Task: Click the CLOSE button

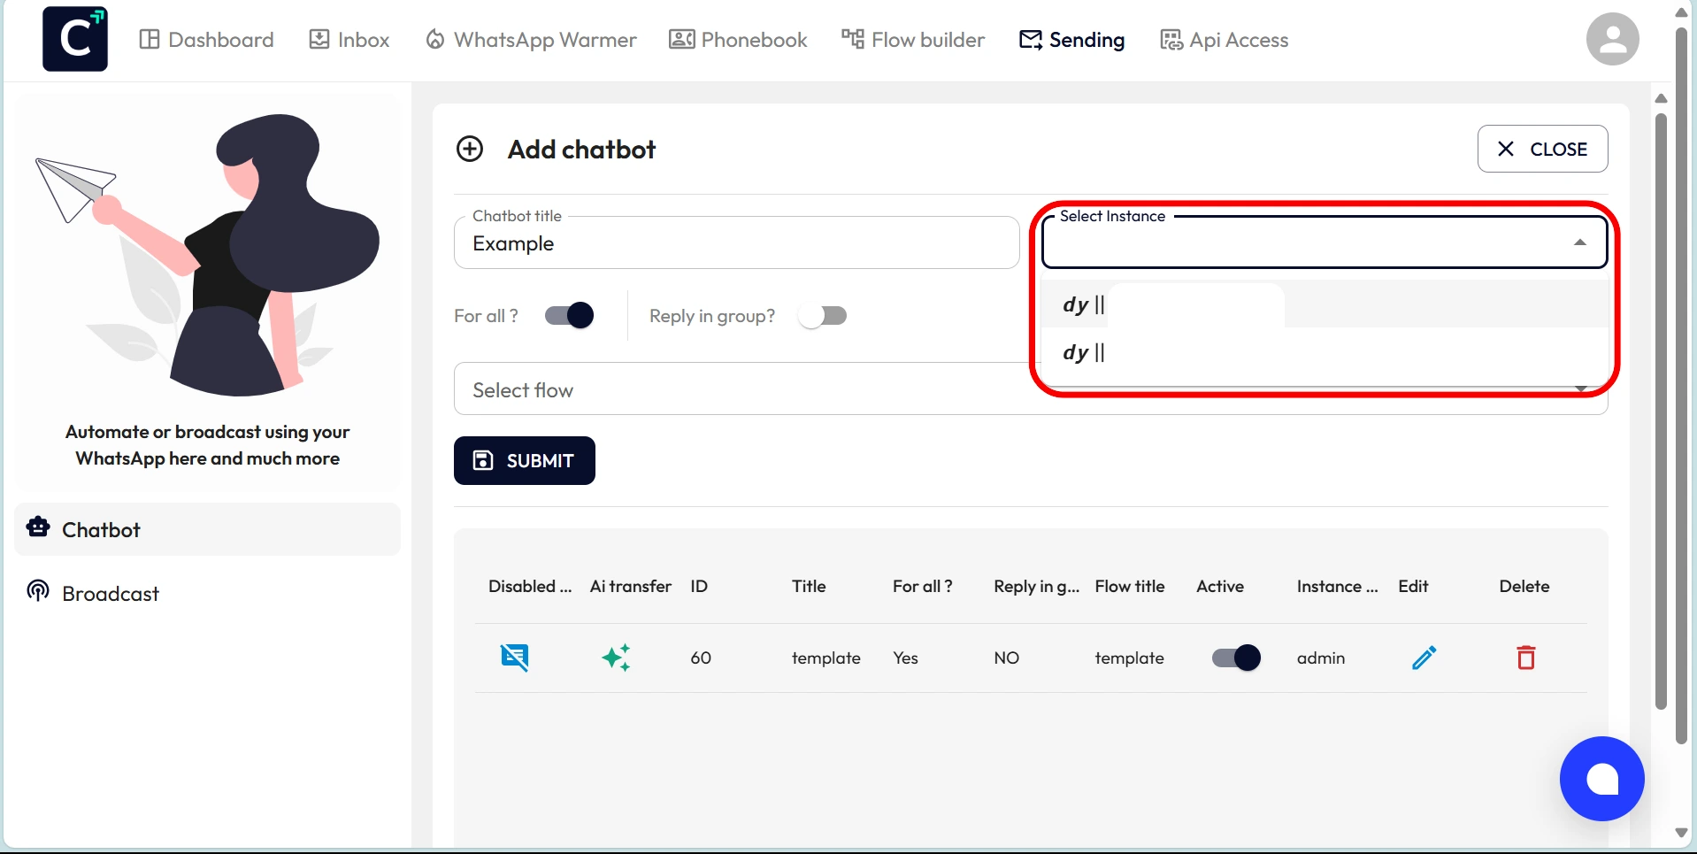Action: click(1542, 149)
